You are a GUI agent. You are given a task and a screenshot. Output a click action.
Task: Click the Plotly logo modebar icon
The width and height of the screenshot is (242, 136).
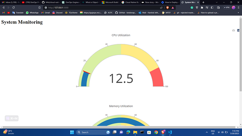click(x=238, y=30)
